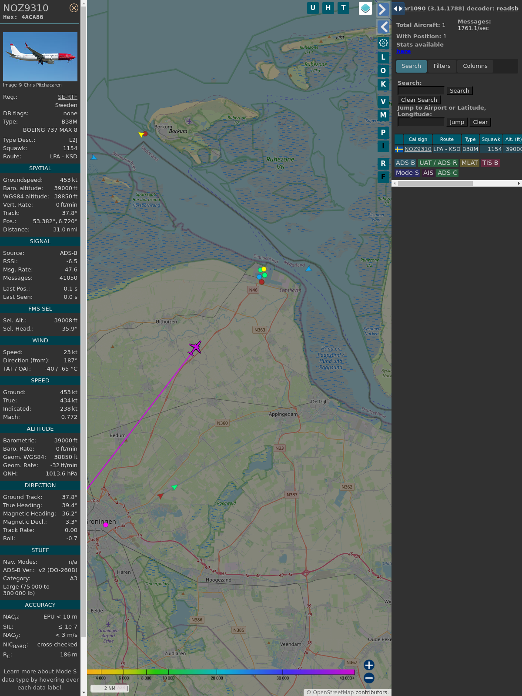Switch to the Filters tab

pyautogui.click(x=442, y=66)
